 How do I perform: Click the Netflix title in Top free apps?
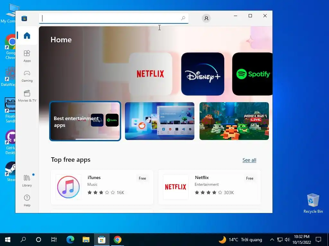point(202,177)
